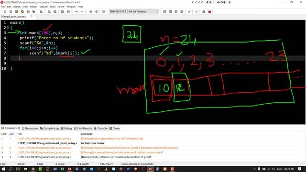Collapse the code fold at line 2
This screenshot has width=306, height=172.
(x=8, y=28)
